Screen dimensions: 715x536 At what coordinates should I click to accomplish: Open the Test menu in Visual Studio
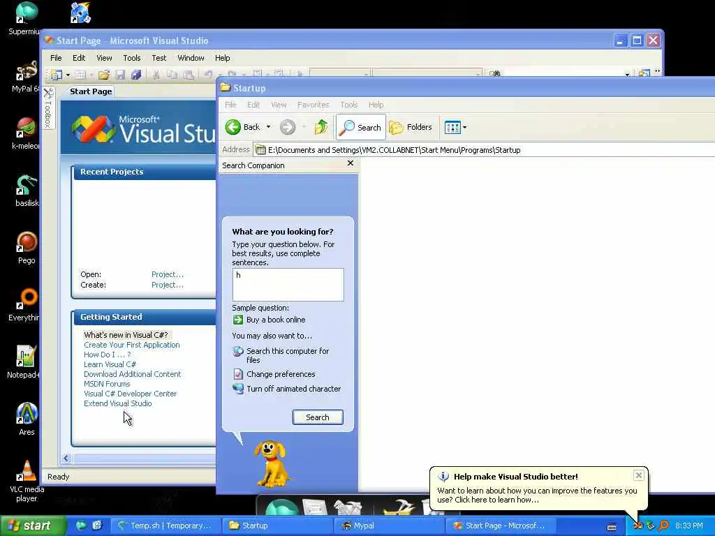[159, 58]
